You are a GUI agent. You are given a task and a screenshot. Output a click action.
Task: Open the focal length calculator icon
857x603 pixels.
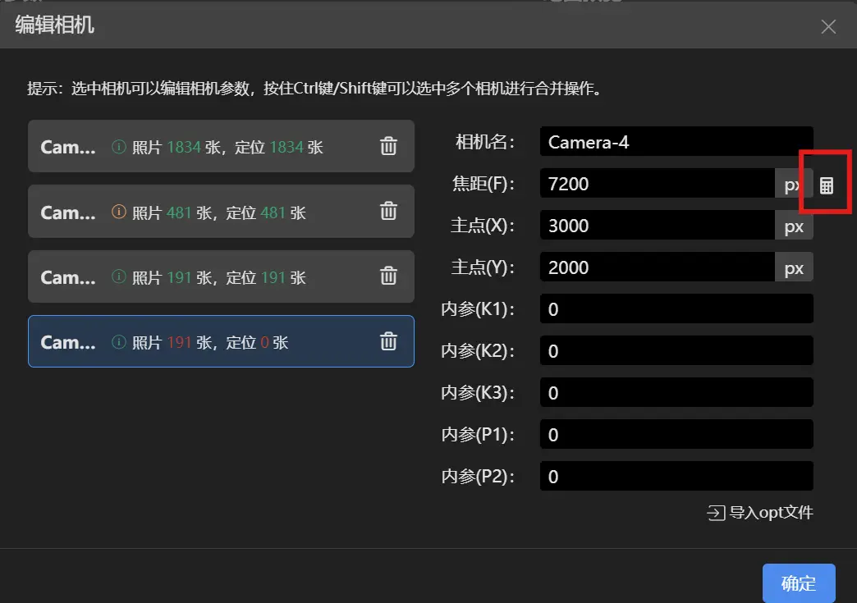[827, 185]
